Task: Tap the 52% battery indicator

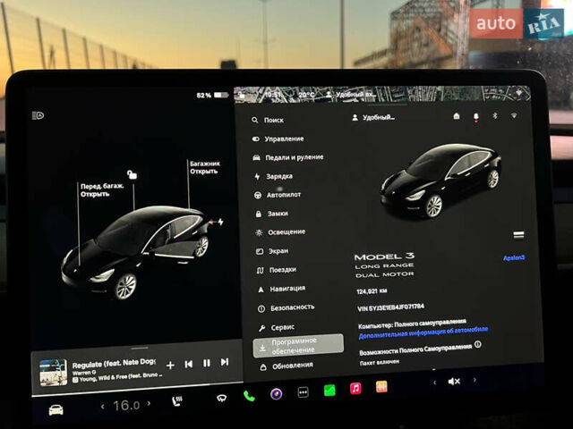Action: tap(212, 96)
